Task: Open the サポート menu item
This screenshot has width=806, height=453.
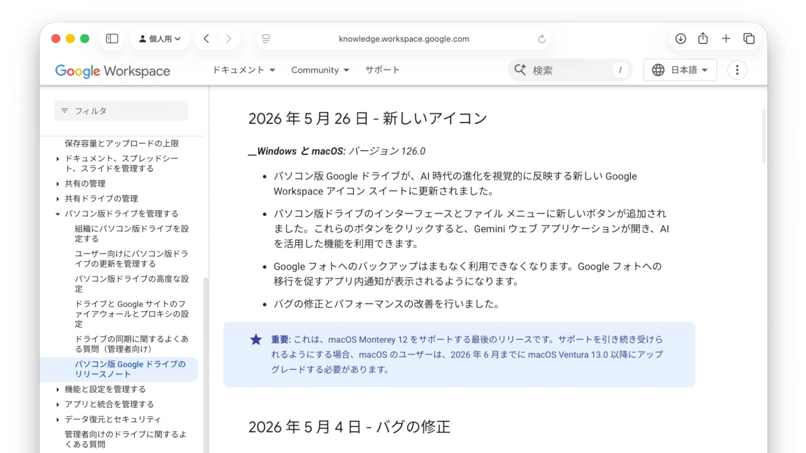Action: pyautogui.click(x=382, y=70)
